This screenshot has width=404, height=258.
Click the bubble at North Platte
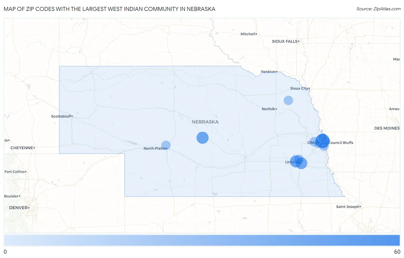pos(166,146)
